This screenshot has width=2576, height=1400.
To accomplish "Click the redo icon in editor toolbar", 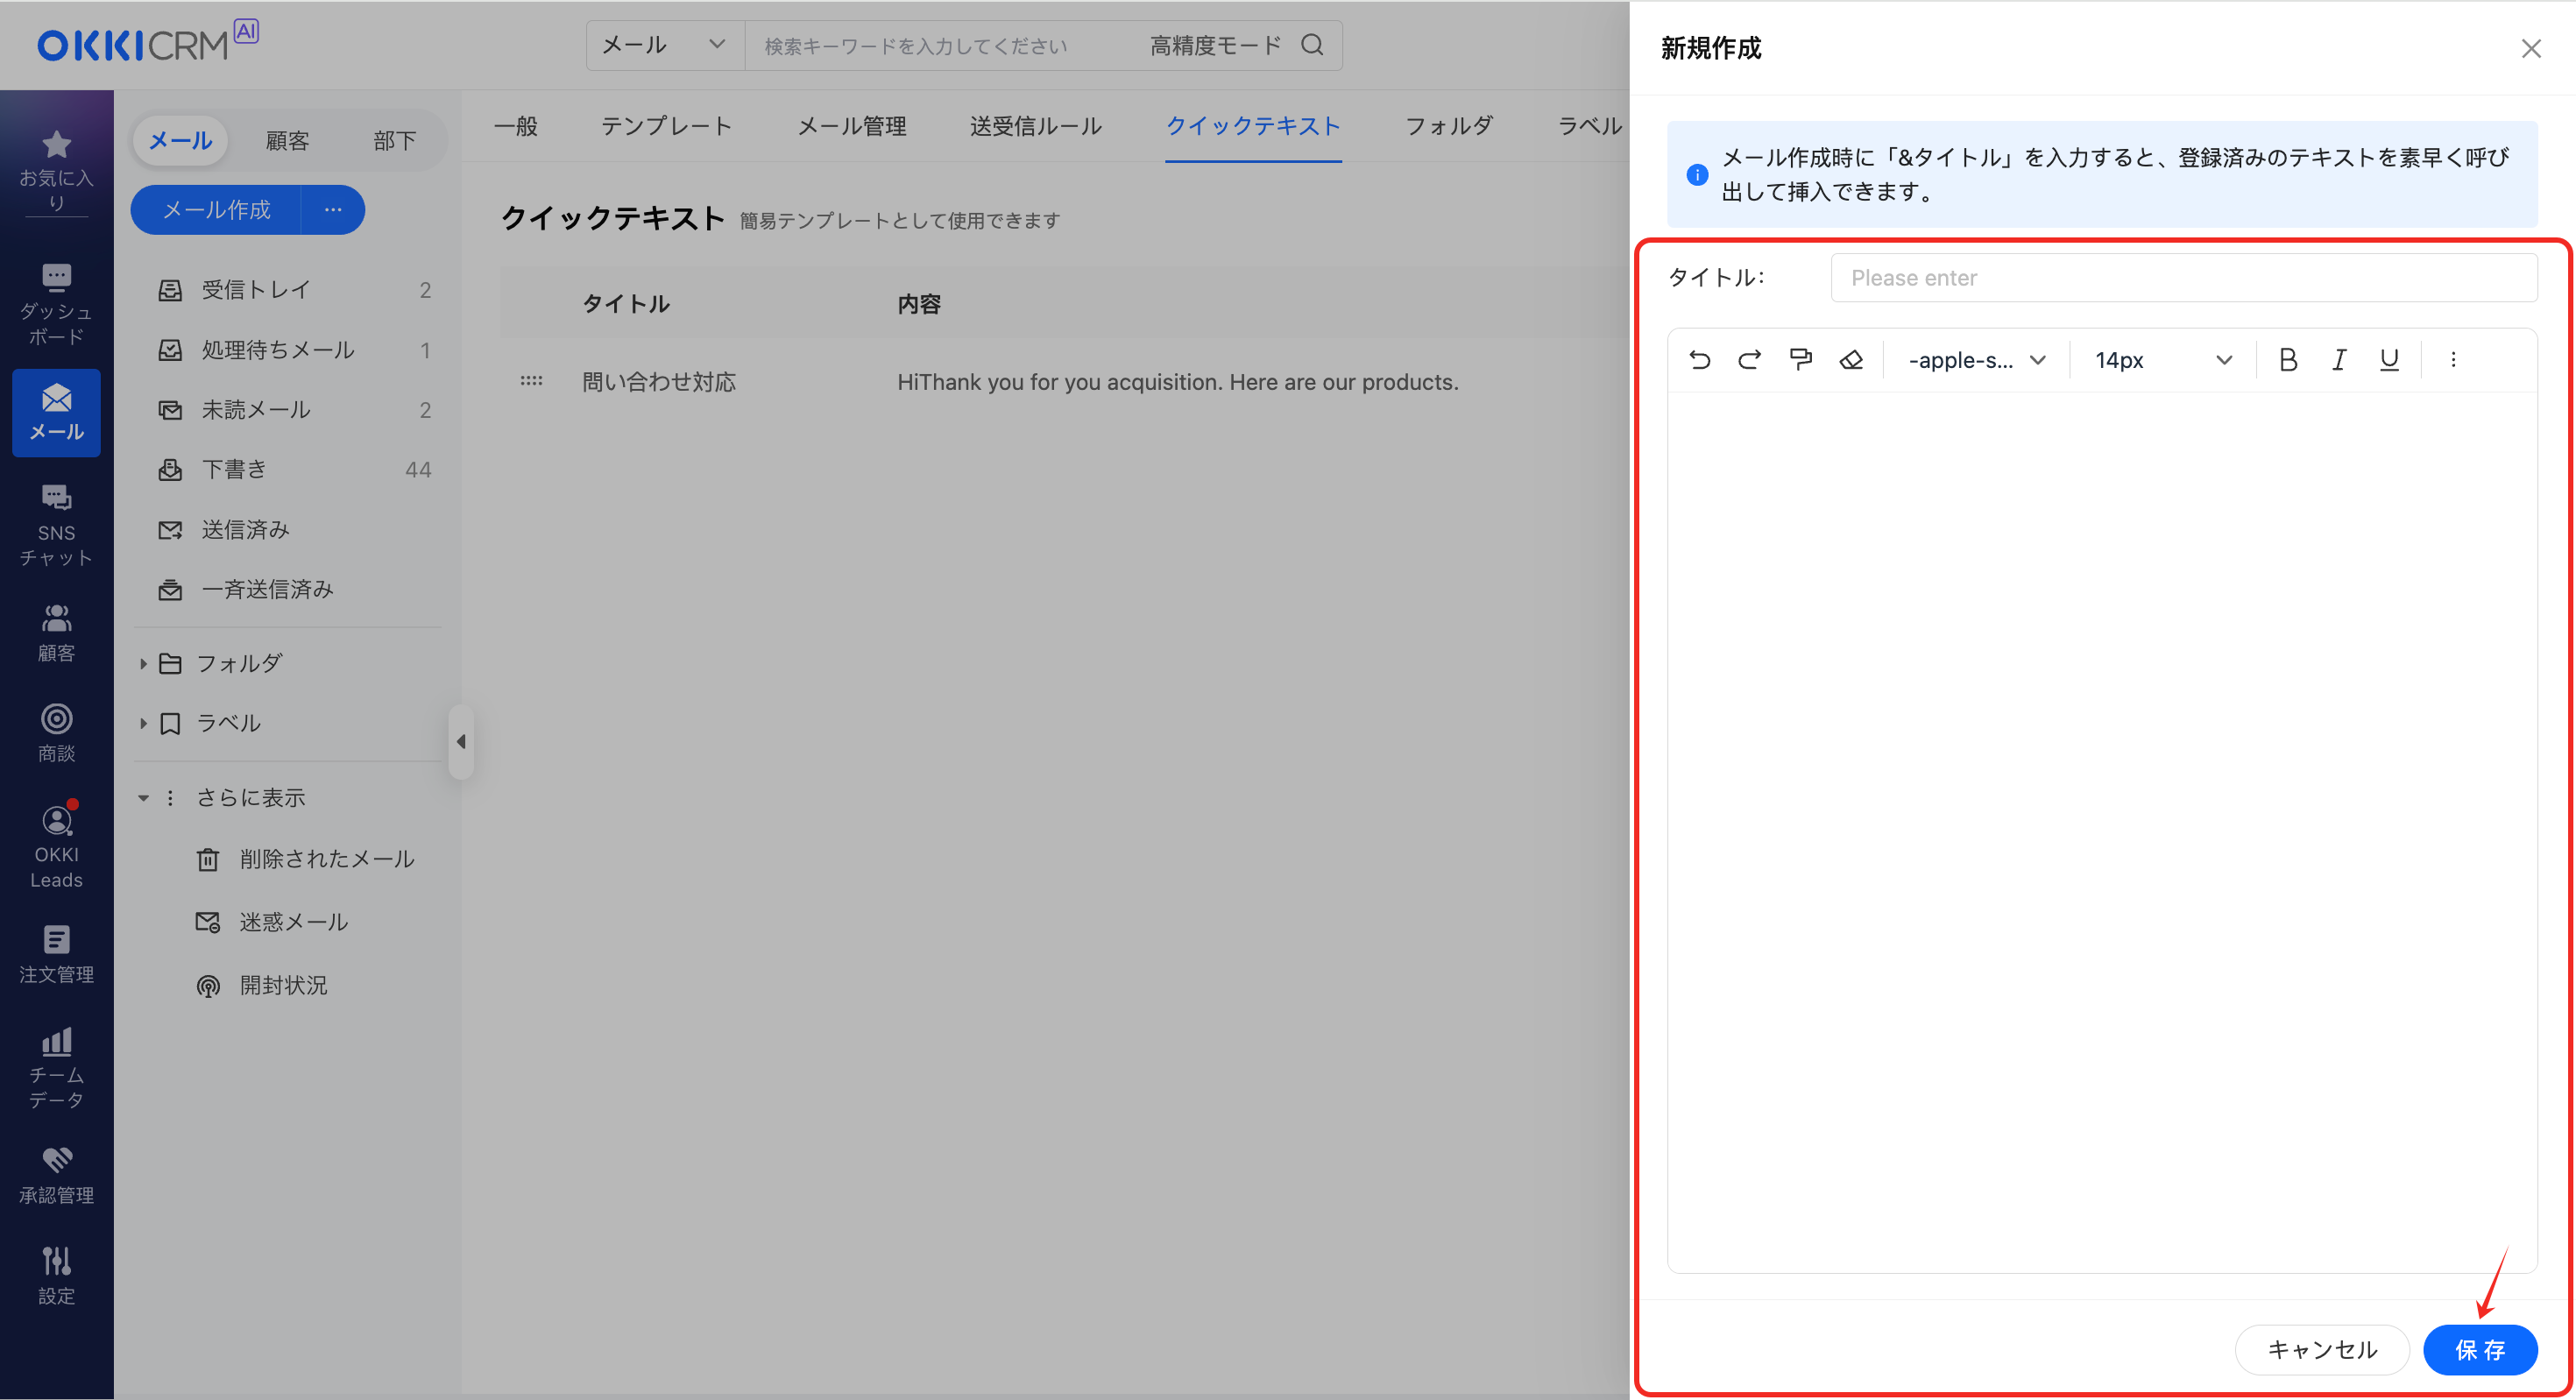I will coord(1749,360).
